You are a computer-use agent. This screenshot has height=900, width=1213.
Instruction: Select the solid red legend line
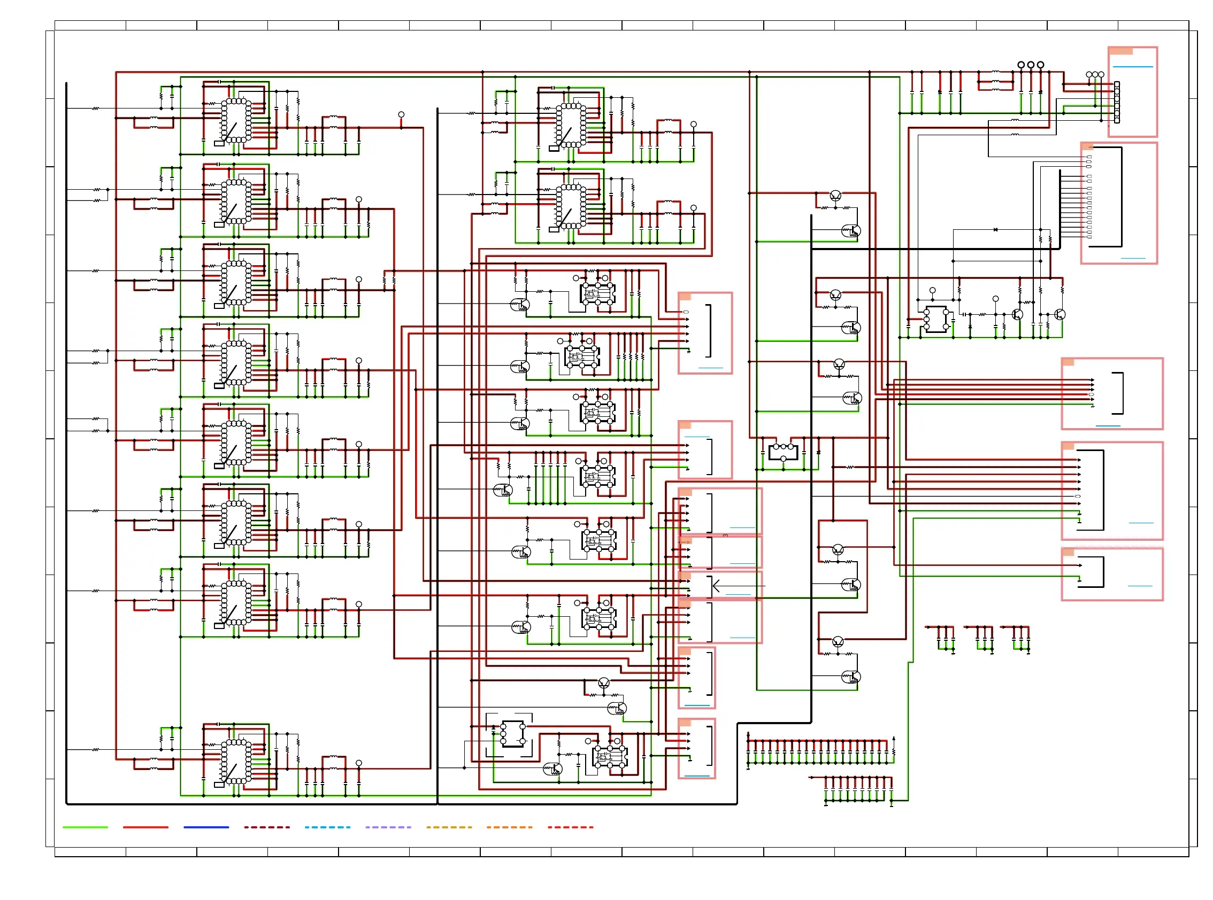(x=145, y=827)
